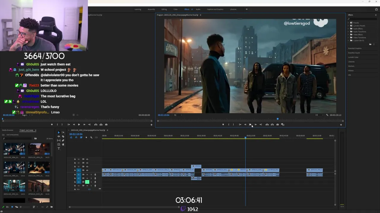Step forward one frame in Program monitor
This screenshot has height=213, width=380.
coord(256,125)
